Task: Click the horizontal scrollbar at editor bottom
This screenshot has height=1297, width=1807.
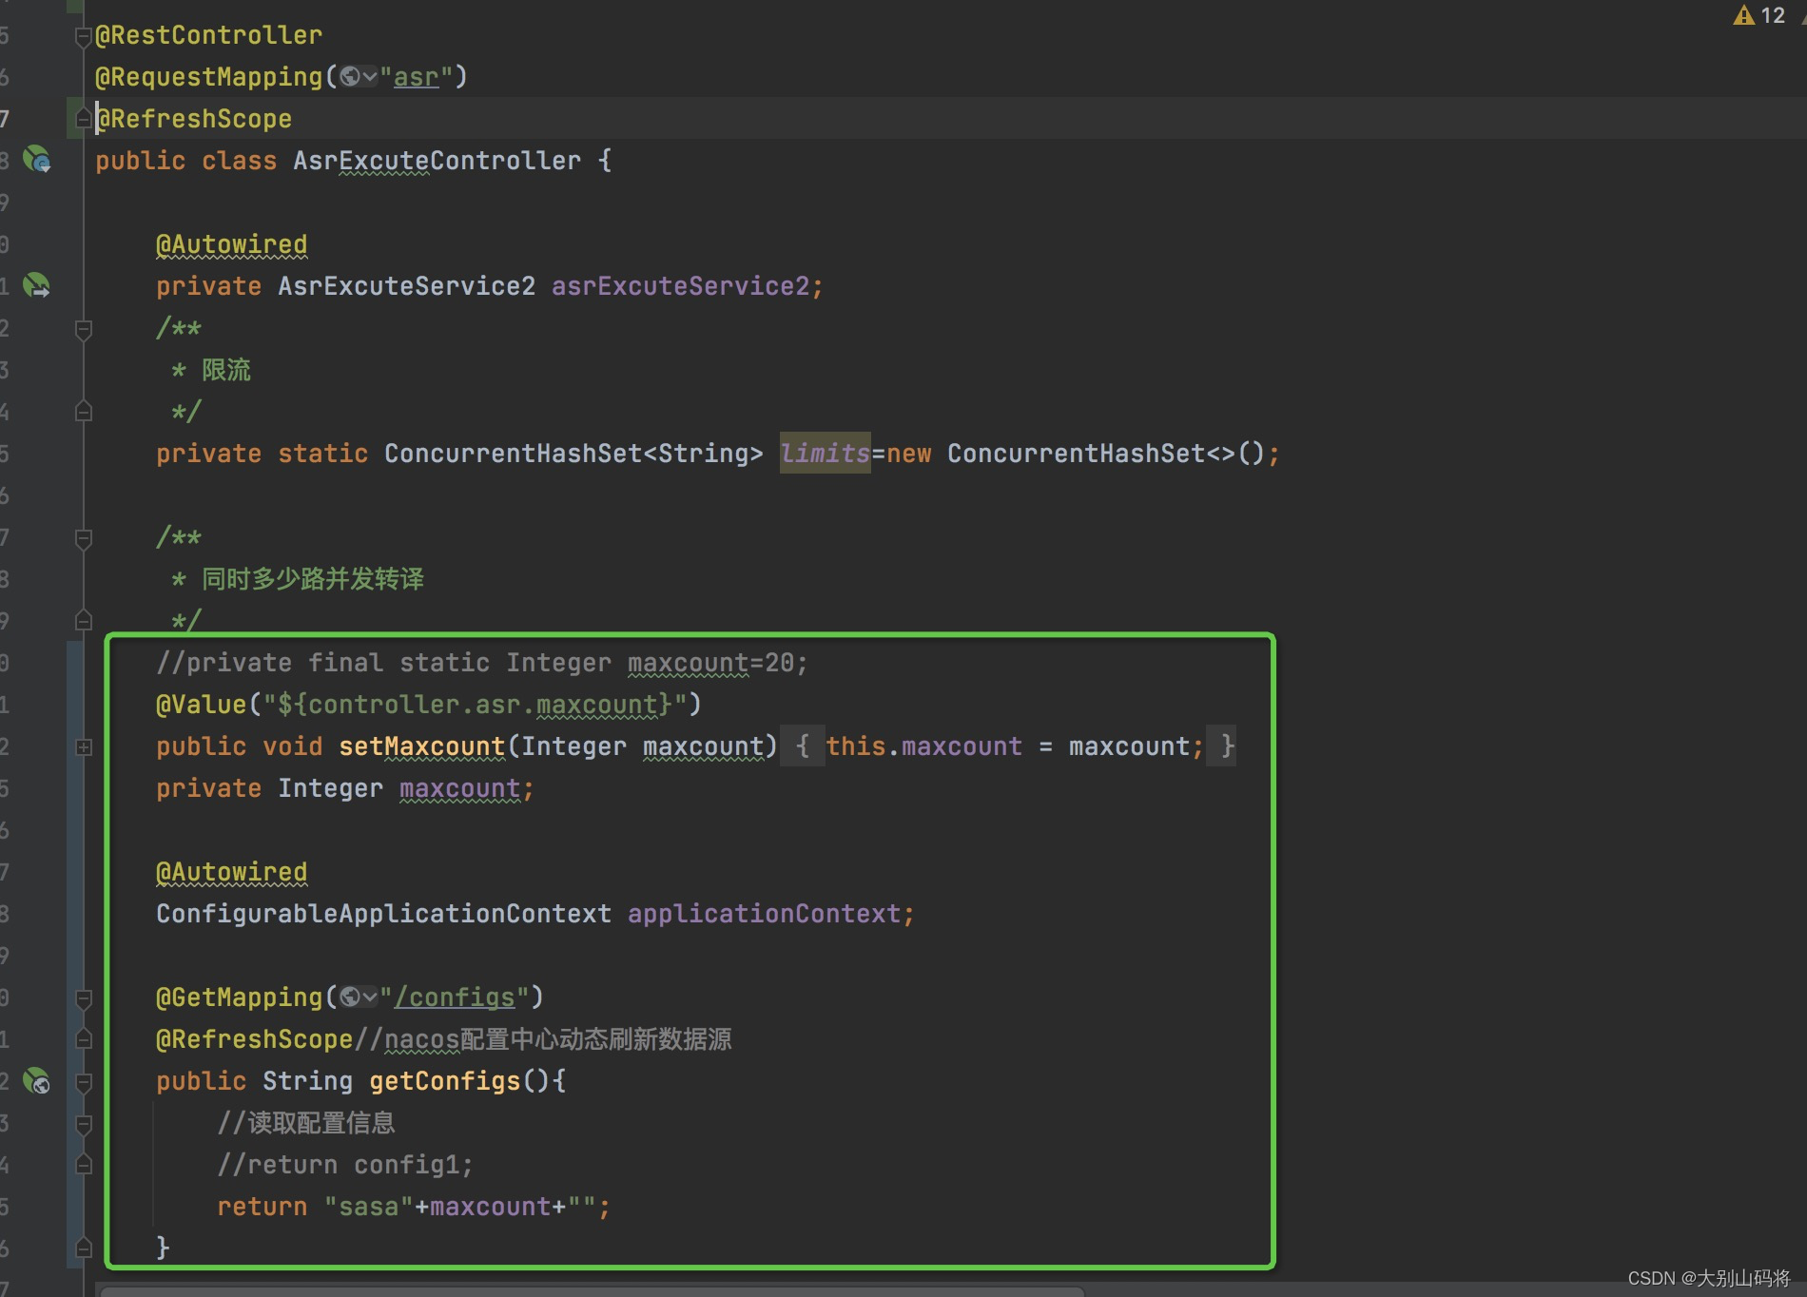Action: pos(592,1291)
